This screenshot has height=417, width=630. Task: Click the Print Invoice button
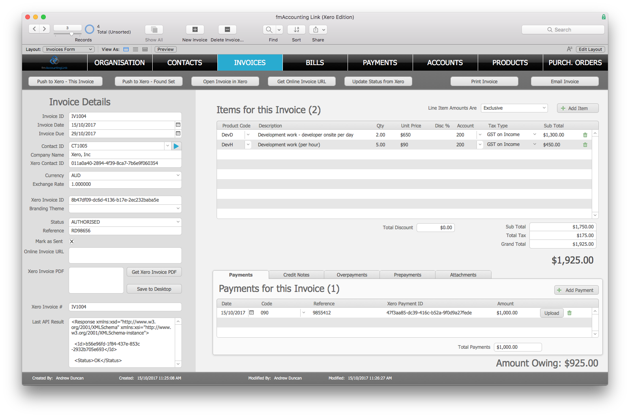point(484,81)
